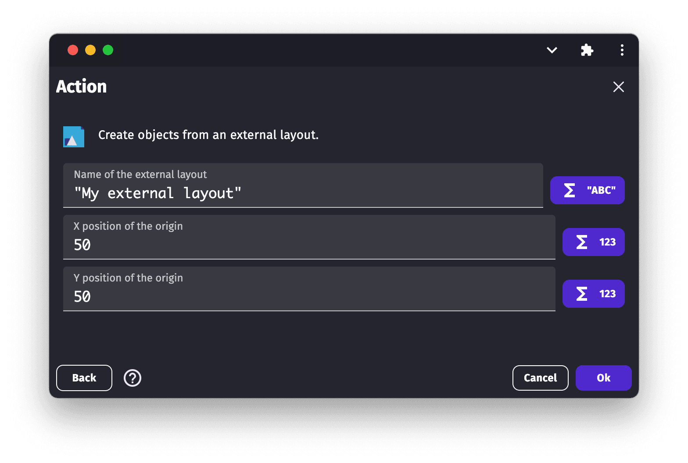Focus the Name of the external layout field

pos(303,193)
